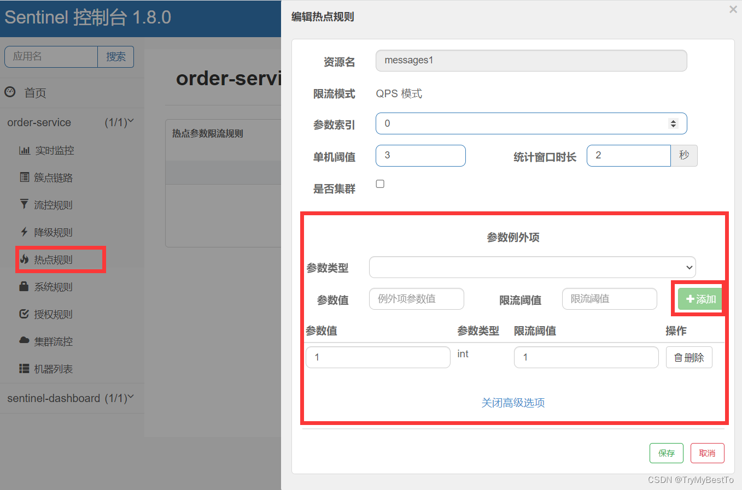Click the 统计窗口时长 input field
The width and height of the screenshot is (742, 490).
point(628,156)
